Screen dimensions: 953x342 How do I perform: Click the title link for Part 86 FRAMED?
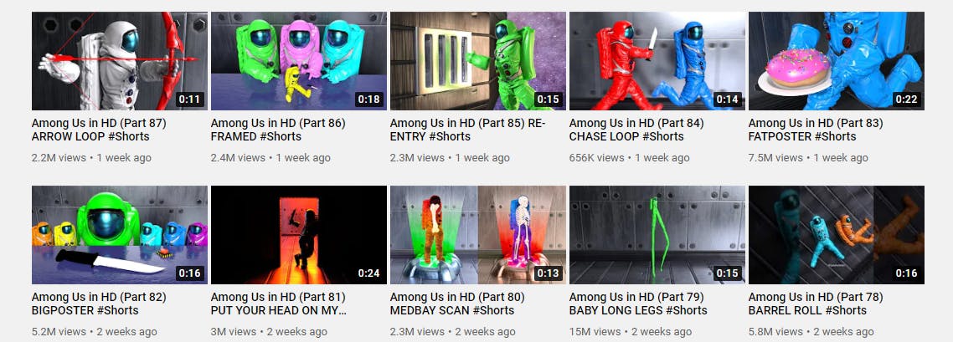pyautogui.click(x=278, y=130)
